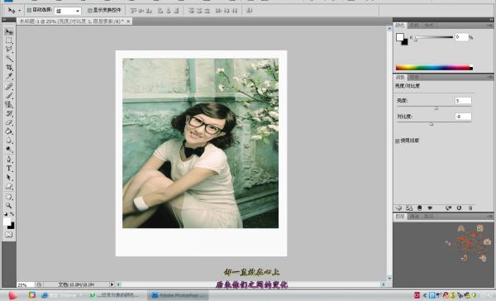The image size is (496, 301).
Task: Select the Healing Brush tool
Action: 8,86
